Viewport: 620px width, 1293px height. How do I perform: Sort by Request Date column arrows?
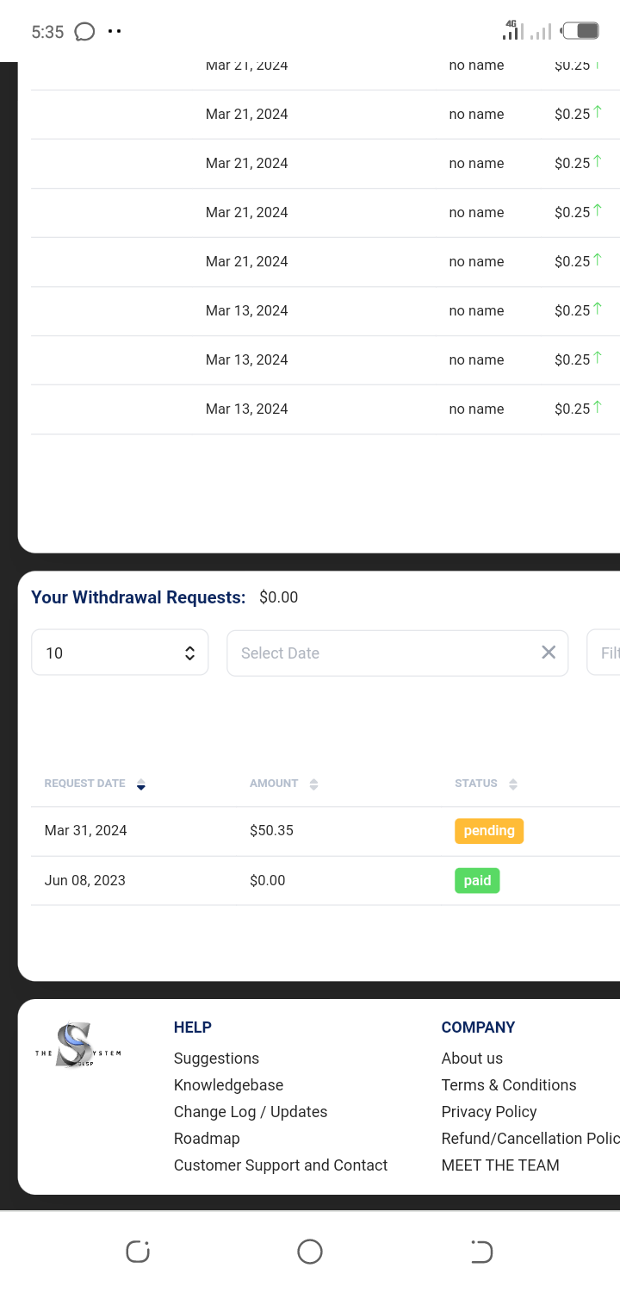(x=141, y=784)
